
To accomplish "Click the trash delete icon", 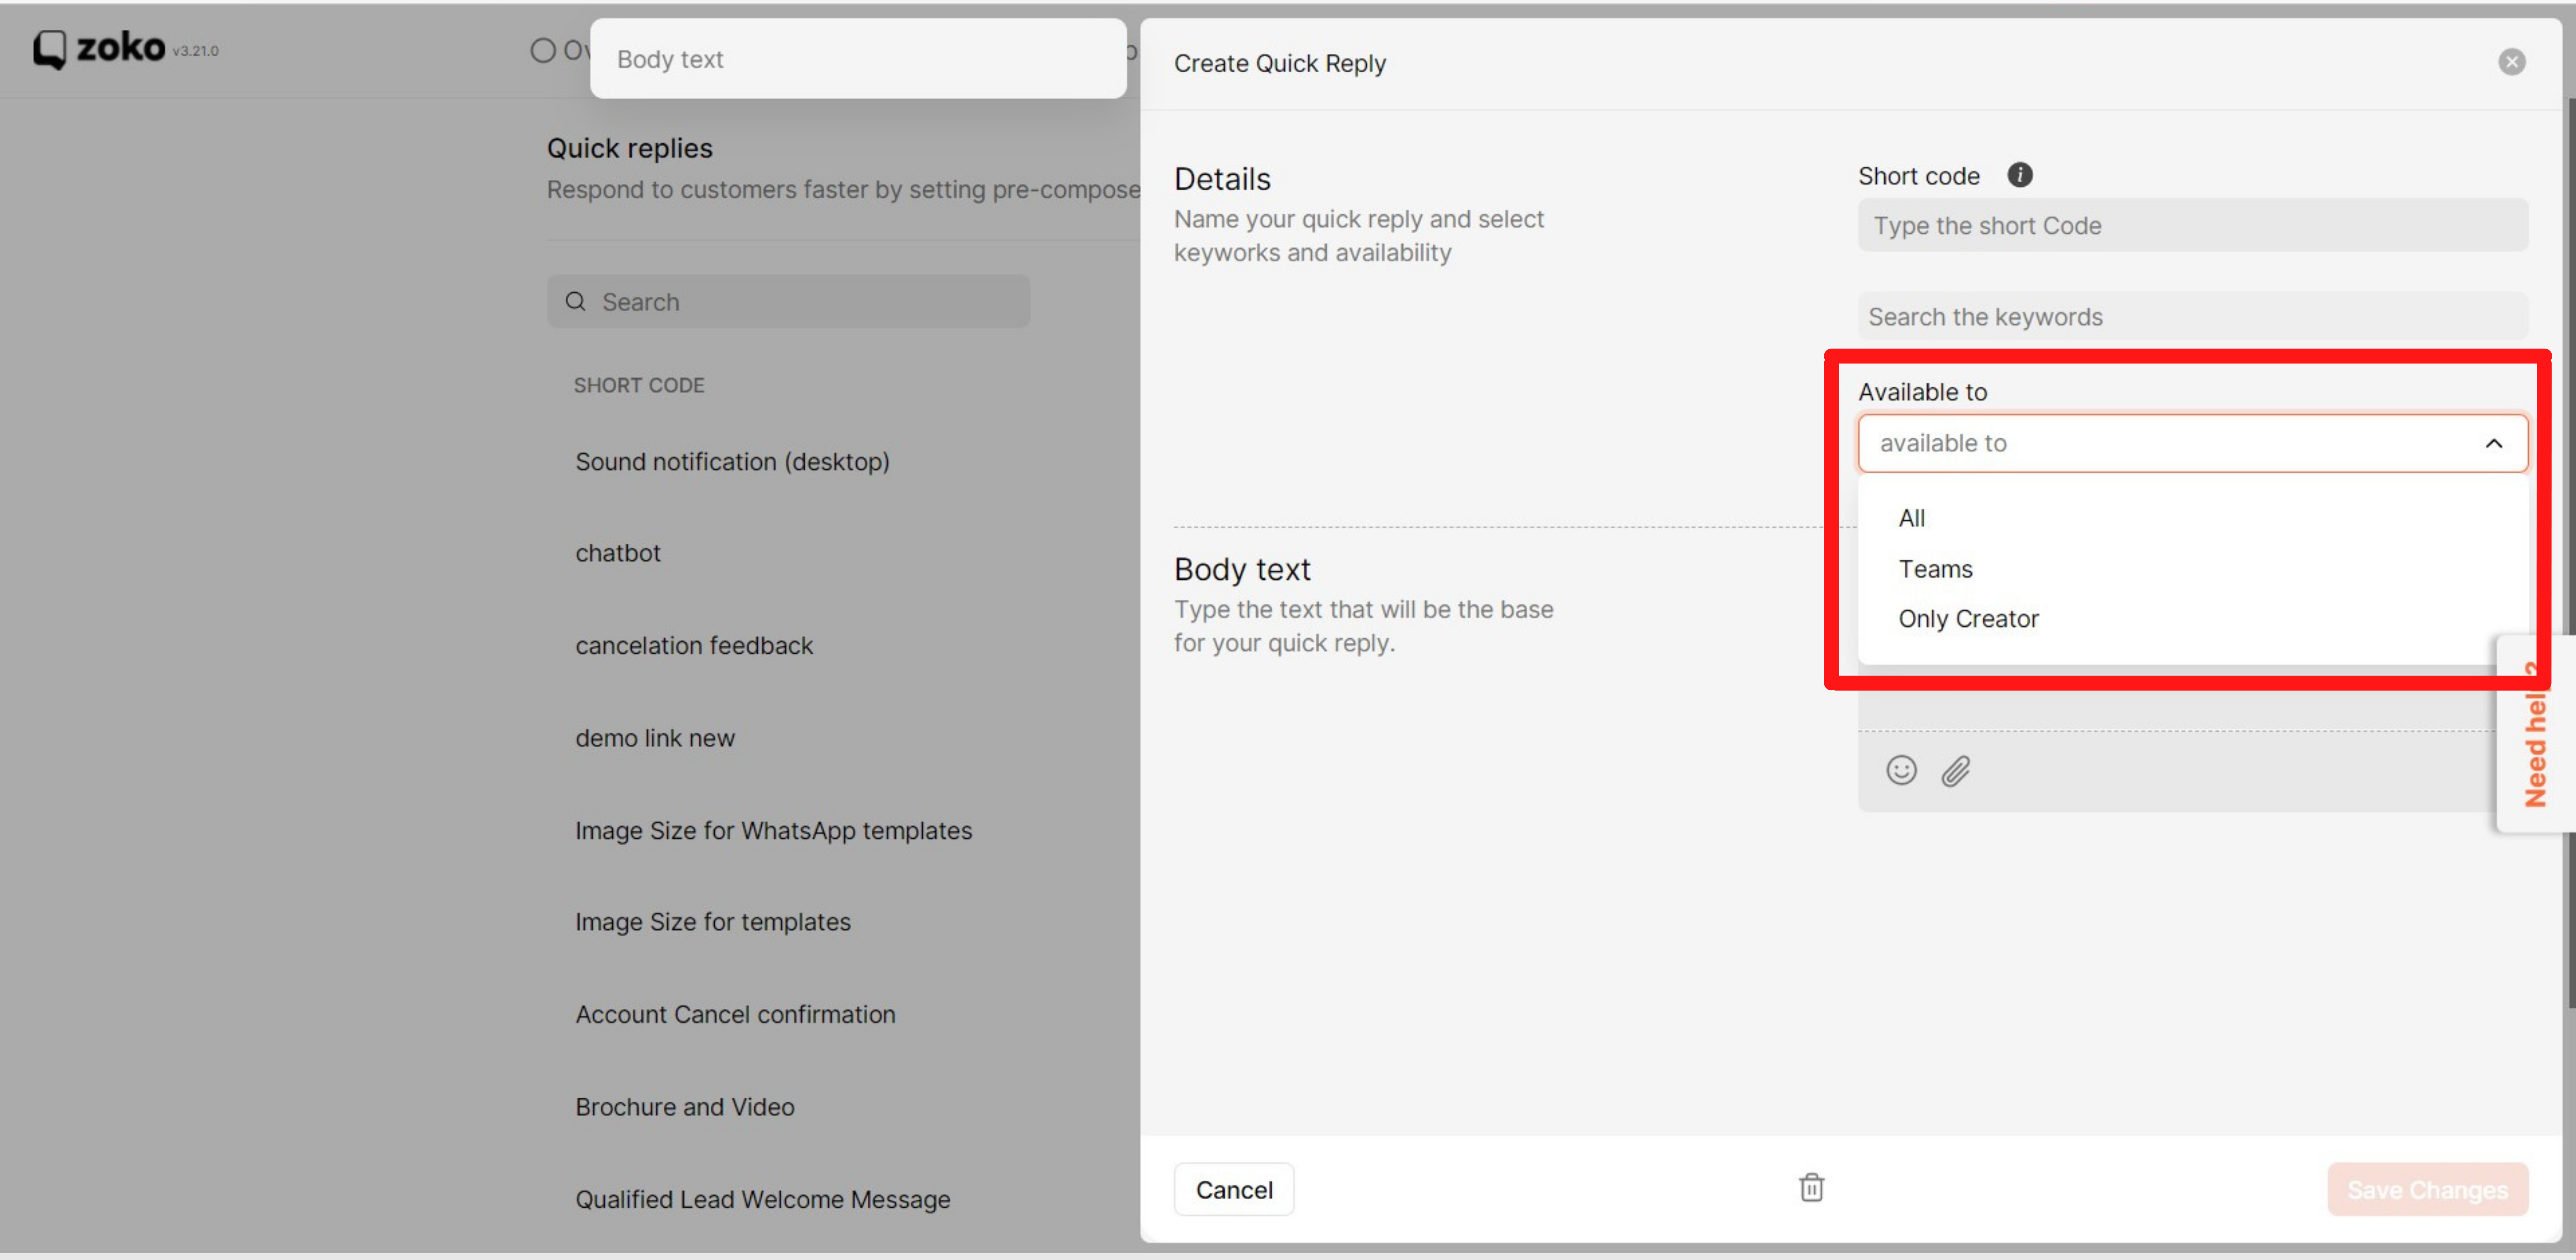I will (1811, 1188).
